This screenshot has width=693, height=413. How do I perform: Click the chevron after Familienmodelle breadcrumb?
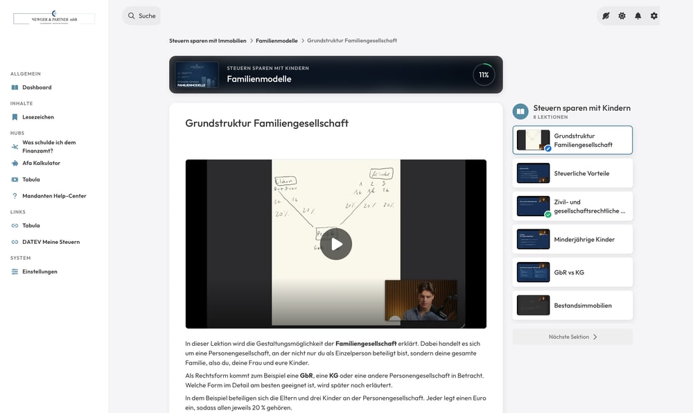(303, 41)
